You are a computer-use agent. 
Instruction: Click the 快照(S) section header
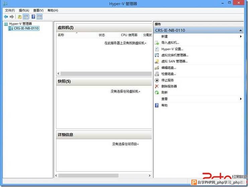104,81
